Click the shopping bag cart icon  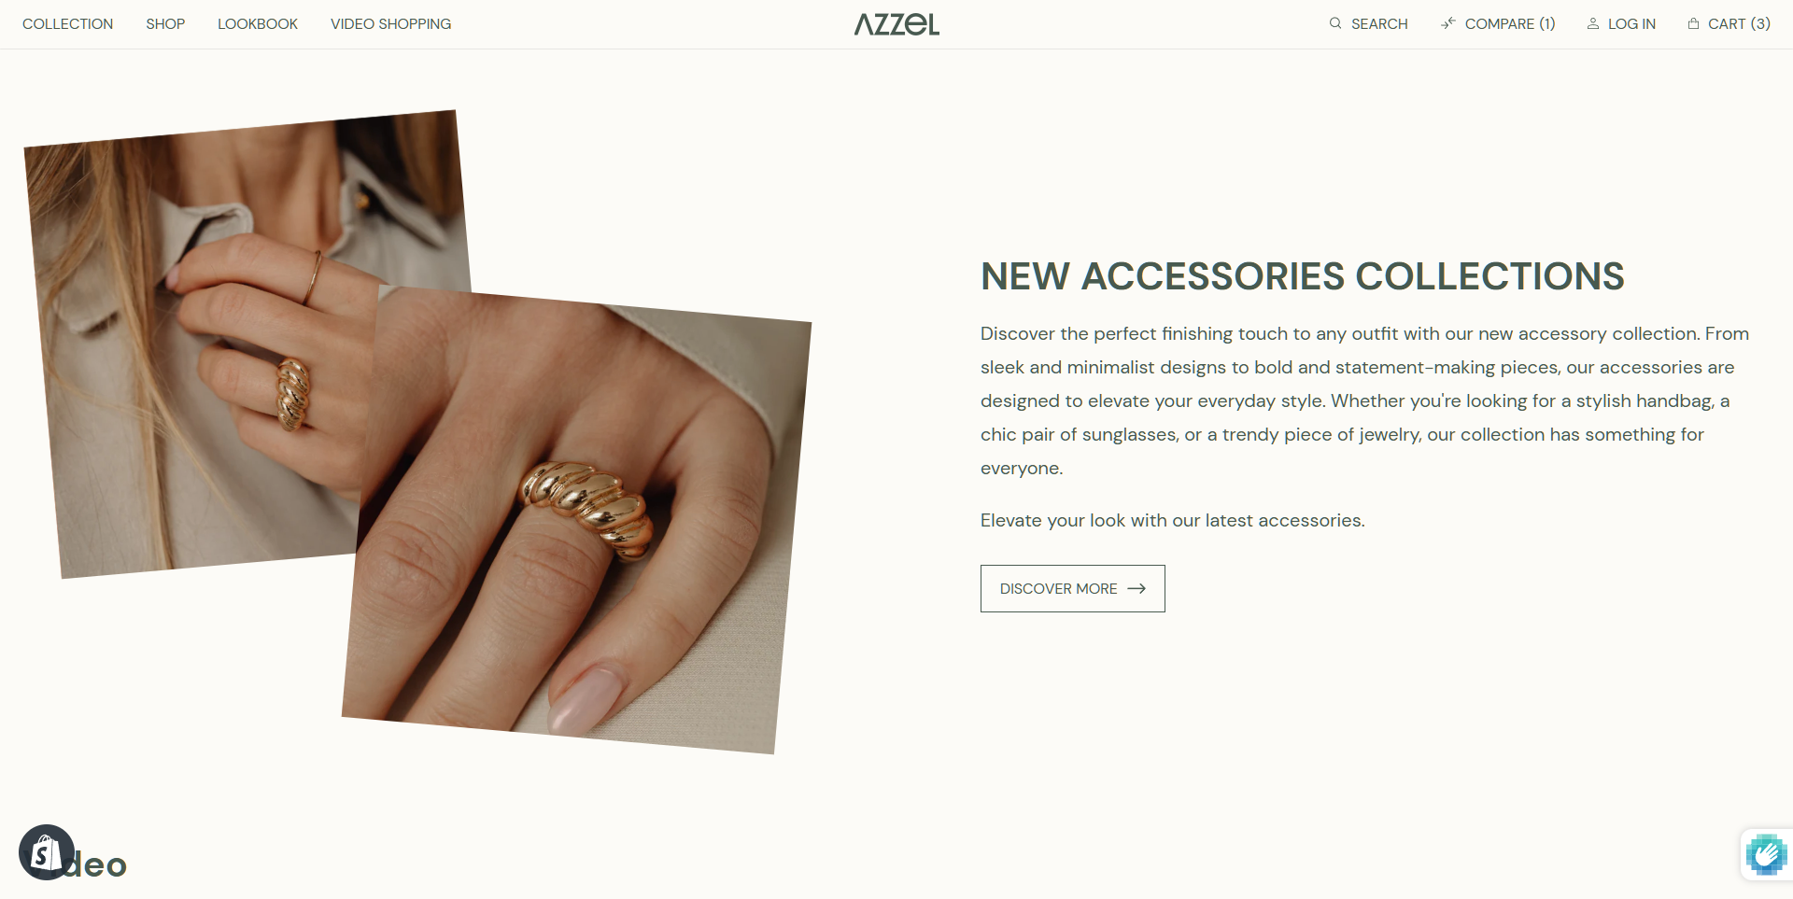1693,23
